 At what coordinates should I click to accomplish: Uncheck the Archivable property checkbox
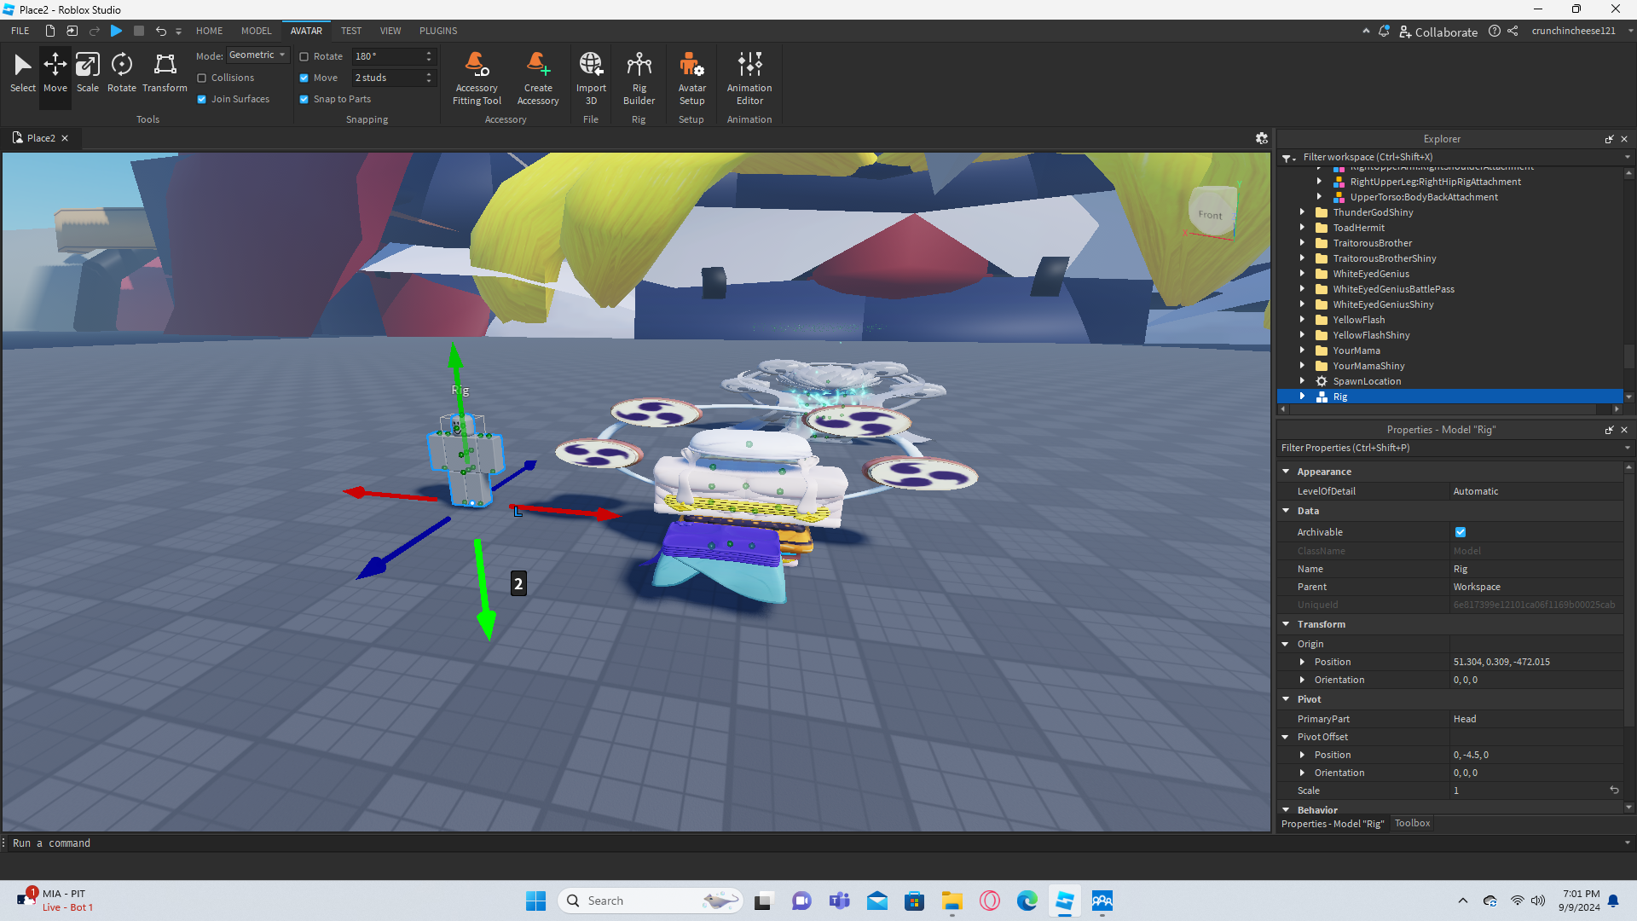[x=1461, y=532]
